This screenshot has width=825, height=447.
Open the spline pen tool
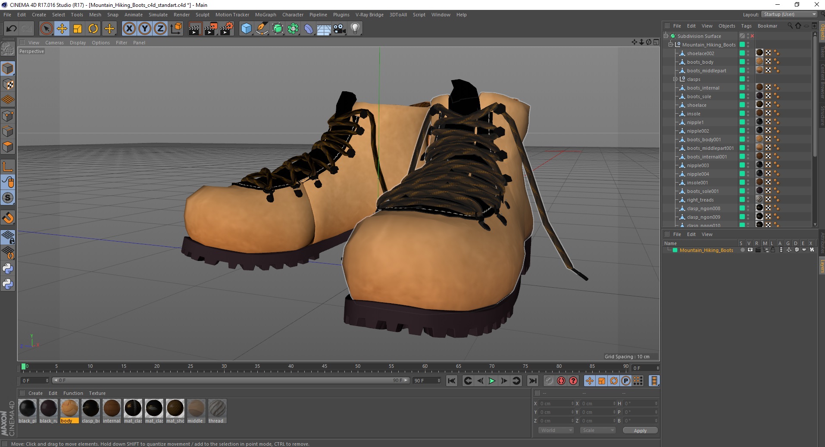point(262,29)
